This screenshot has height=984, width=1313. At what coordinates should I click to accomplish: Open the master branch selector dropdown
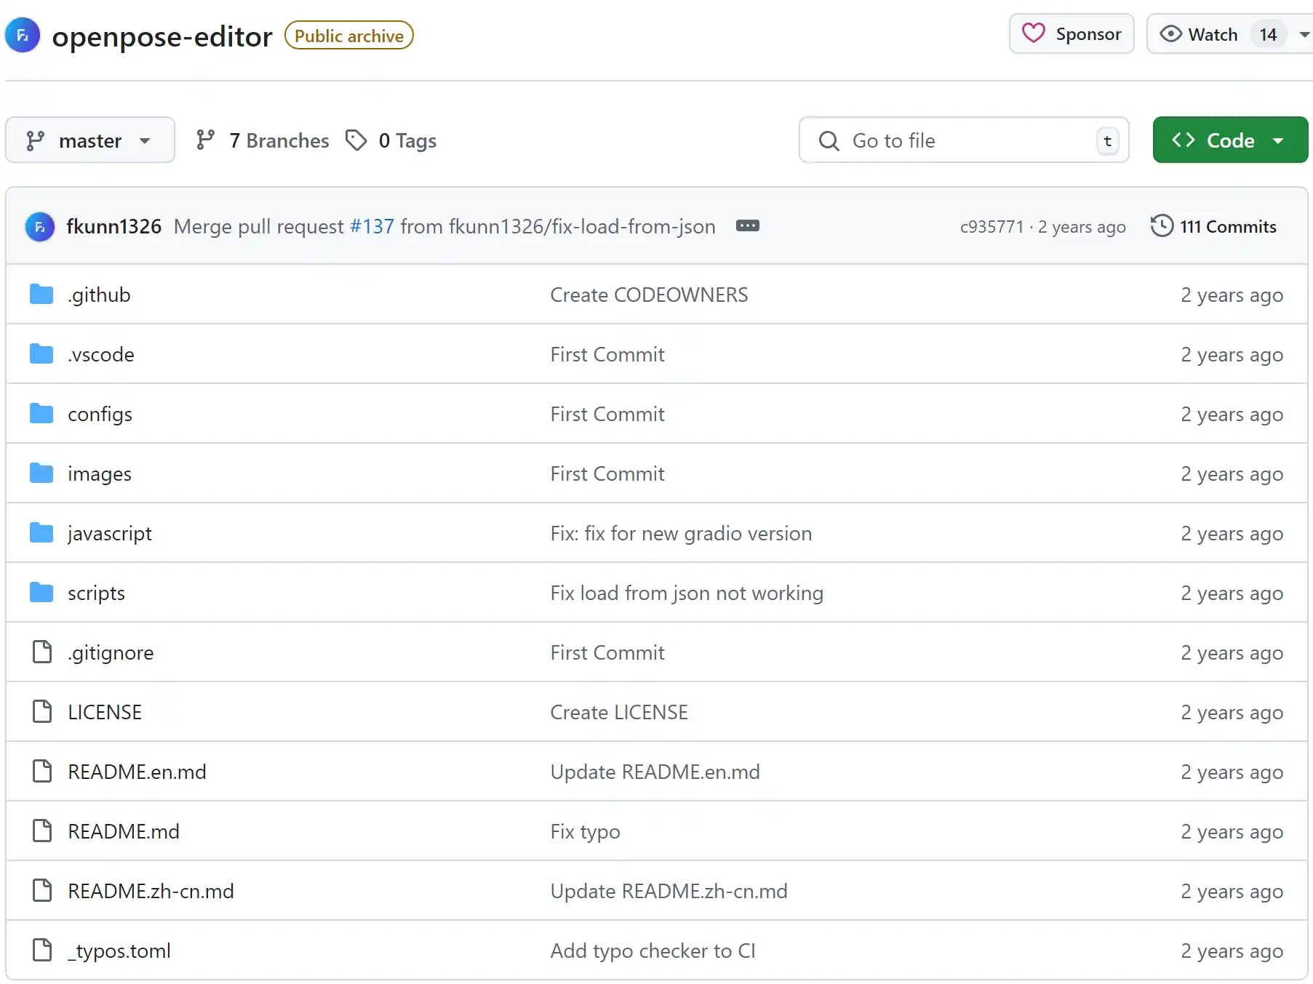[x=89, y=140]
